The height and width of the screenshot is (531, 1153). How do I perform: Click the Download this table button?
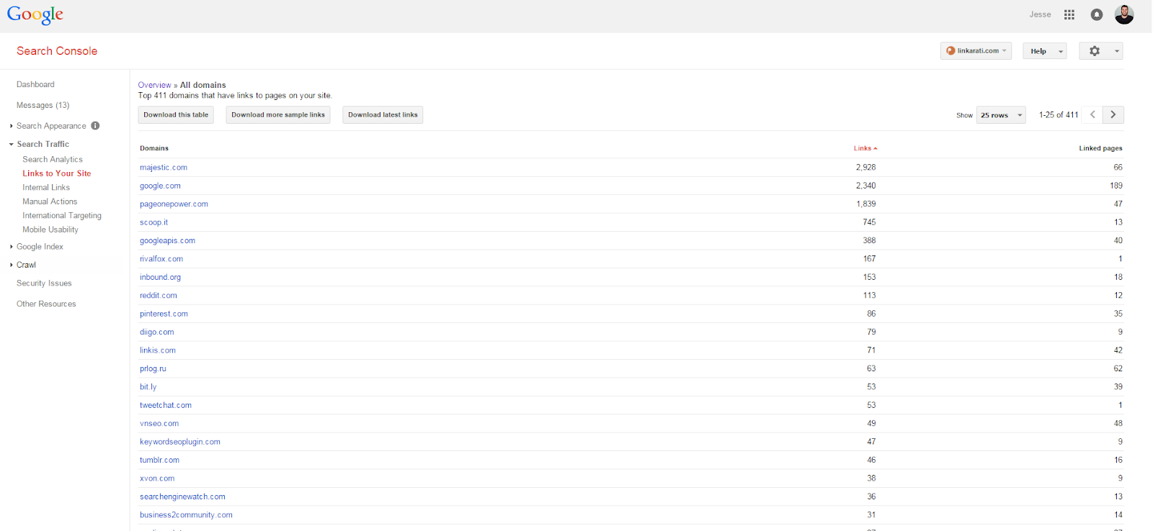176,115
